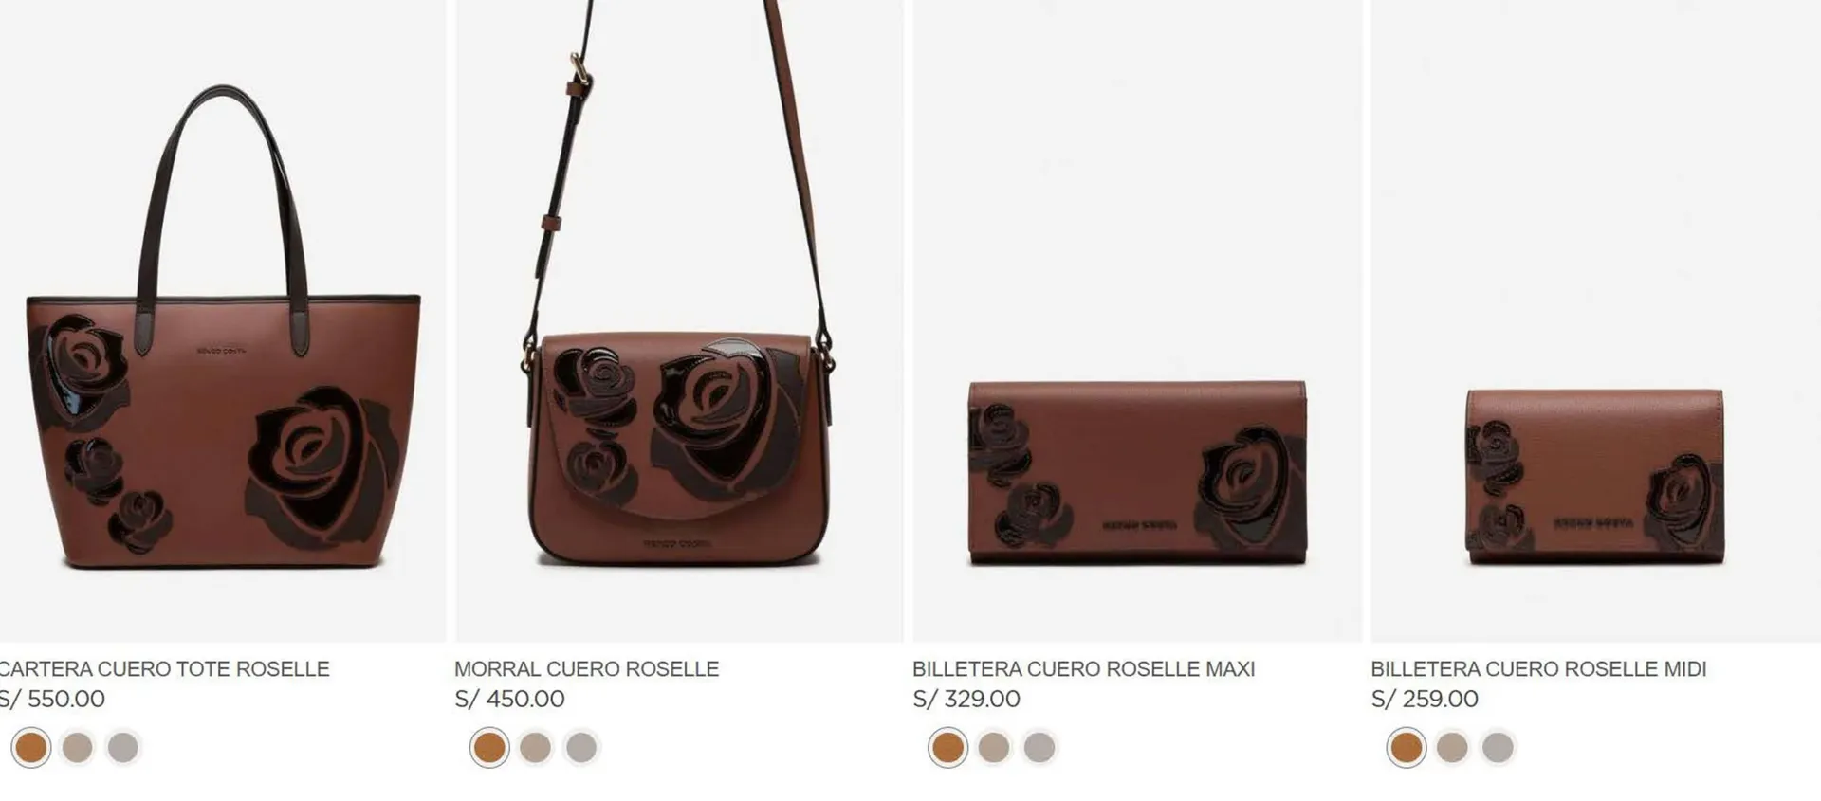
Task: Open CARTERA CUERO TOTE ROSELLE title link
Action: (x=164, y=669)
